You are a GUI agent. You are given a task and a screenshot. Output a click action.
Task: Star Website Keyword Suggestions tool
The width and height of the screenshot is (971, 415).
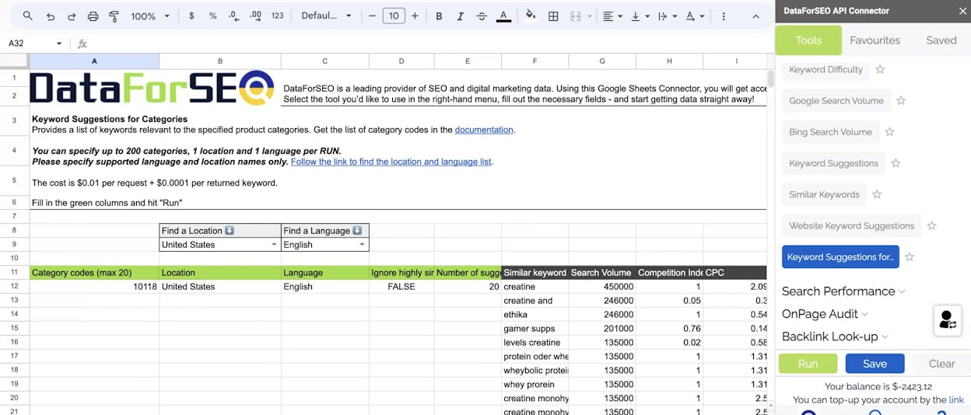931,225
